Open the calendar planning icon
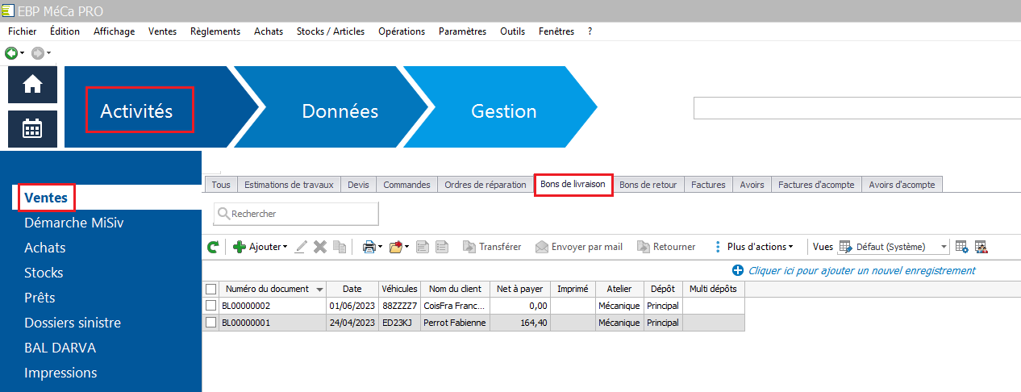Viewport: 1021px width, 392px height. pyautogui.click(x=32, y=129)
